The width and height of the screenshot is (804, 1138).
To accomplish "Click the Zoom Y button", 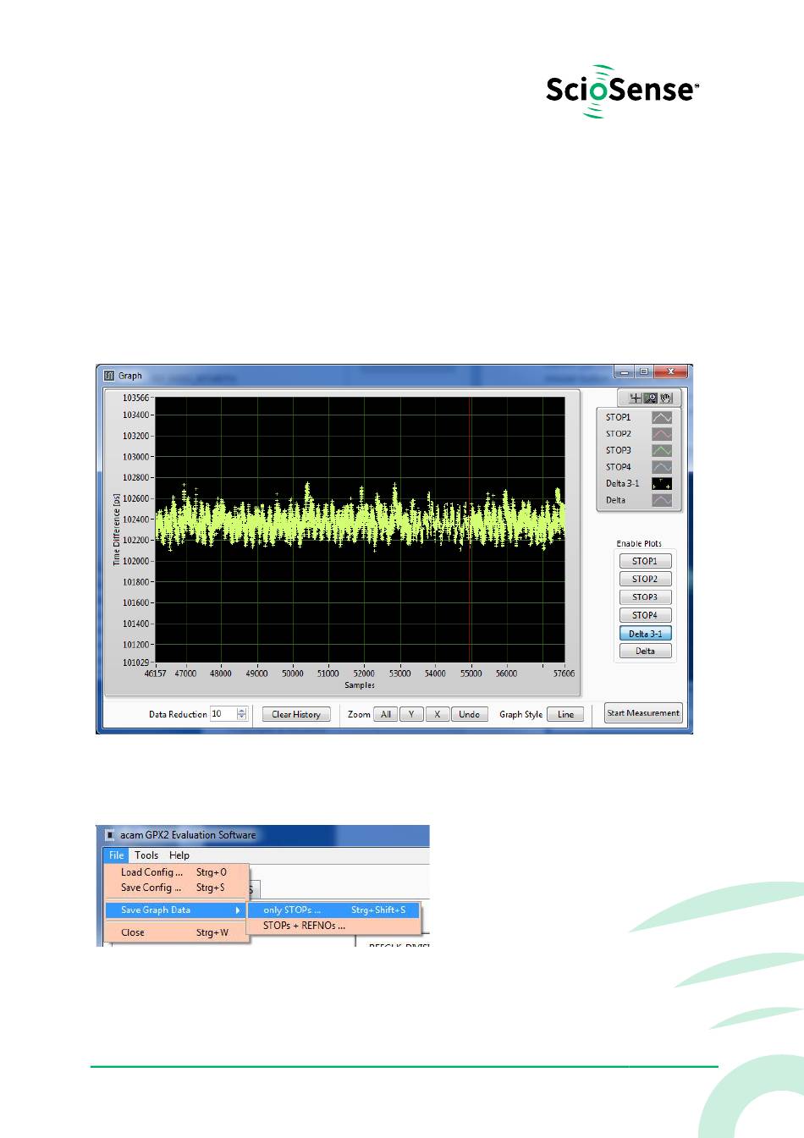I will (411, 714).
